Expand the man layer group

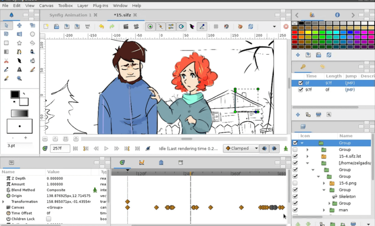324,210
